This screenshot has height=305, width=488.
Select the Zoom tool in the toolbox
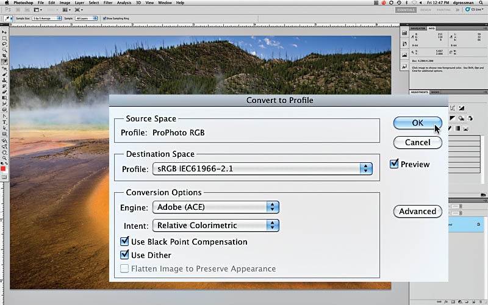[x=4, y=158]
